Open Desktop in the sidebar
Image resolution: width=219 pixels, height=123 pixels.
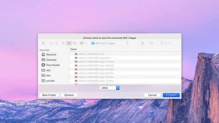pos(51,60)
